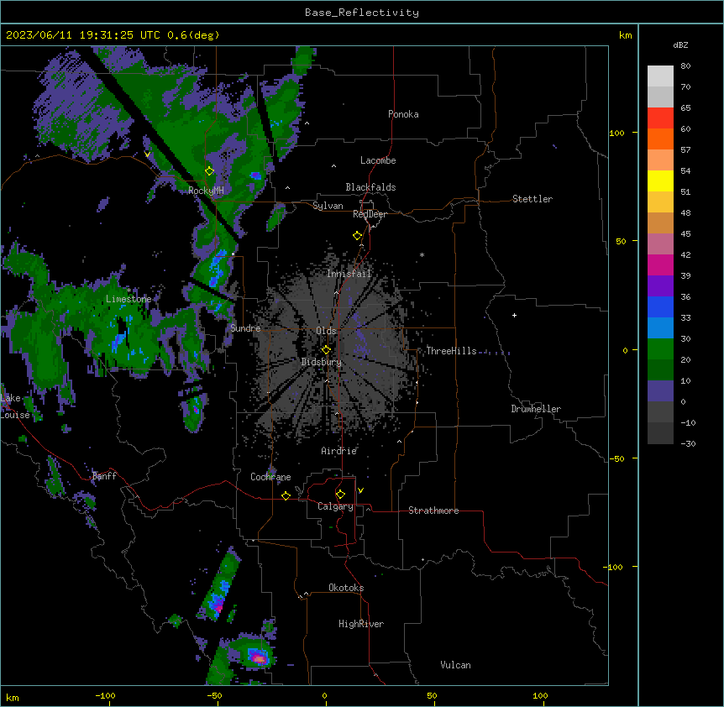Viewport: 724px width, 707px height.
Task: Click the Innisfail town label
Action: (x=349, y=274)
